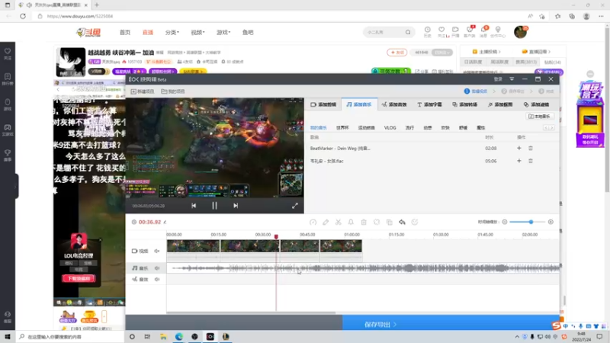Click the pencil edit tool in timeline toolbar
Screen dimensions: 610x343
[x=326, y=222]
